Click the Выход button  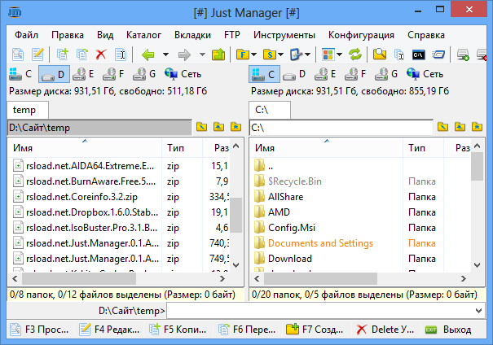(449, 330)
